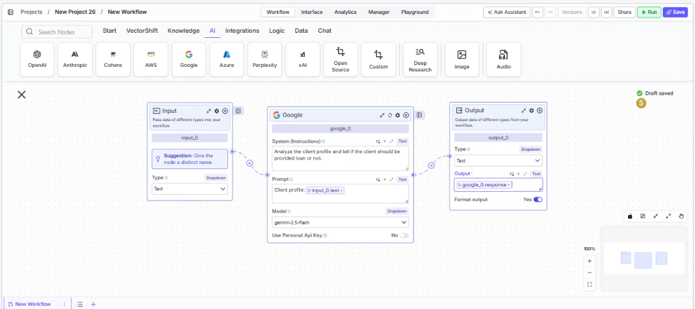This screenshot has height=309, width=695.
Task: Open side panel beside Input node
Action: [x=238, y=111]
